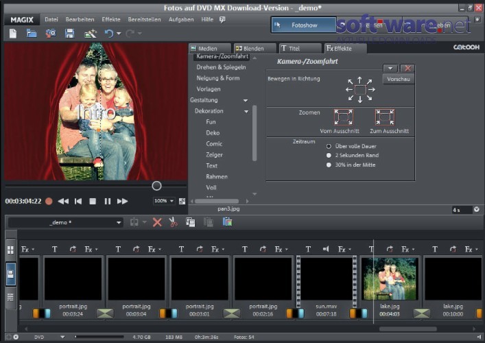485x343 pixels.
Task: Select the lake.jpg 00:04:03 thumbnail
Action: 390,279
